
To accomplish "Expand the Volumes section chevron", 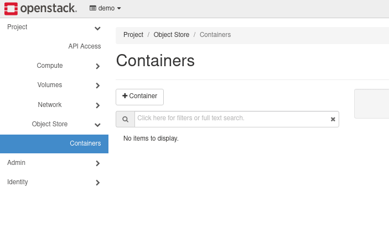I will coord(97,85).
